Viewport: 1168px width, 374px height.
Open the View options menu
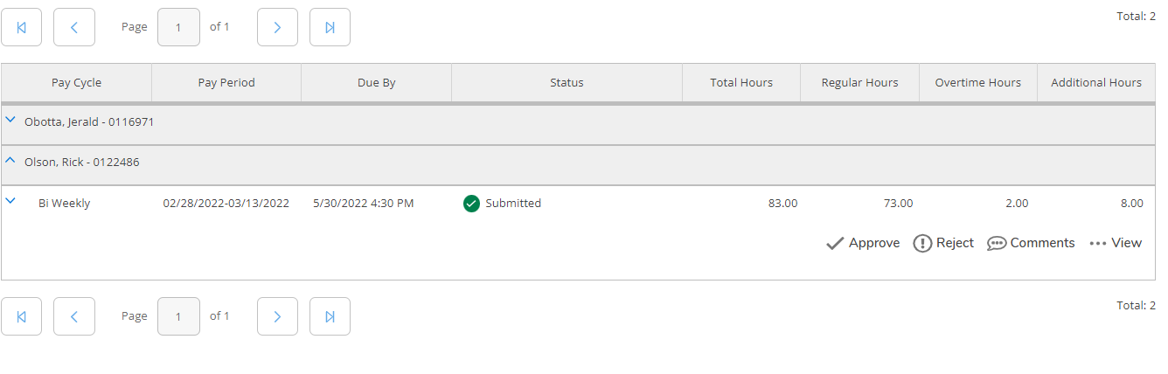point(1116,243)
